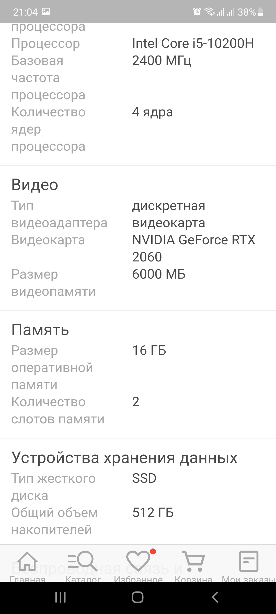
Task: Tap the NVIDIA GeForce RTX 2060 value
Action: (x=193, y=248)
